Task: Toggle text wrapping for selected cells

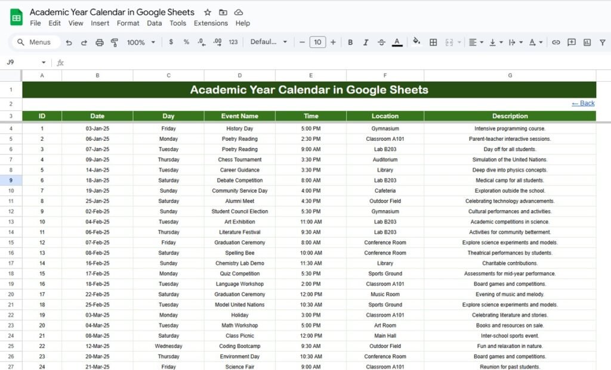Action: click(x=513, y=42)
